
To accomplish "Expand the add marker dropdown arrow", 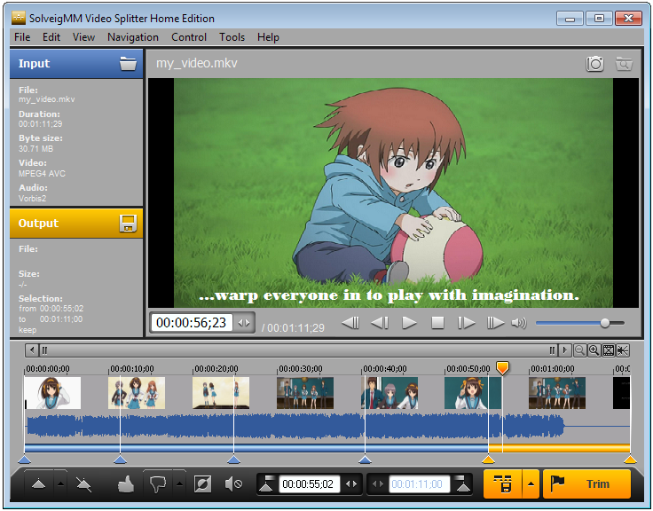I will click(61, 483).
